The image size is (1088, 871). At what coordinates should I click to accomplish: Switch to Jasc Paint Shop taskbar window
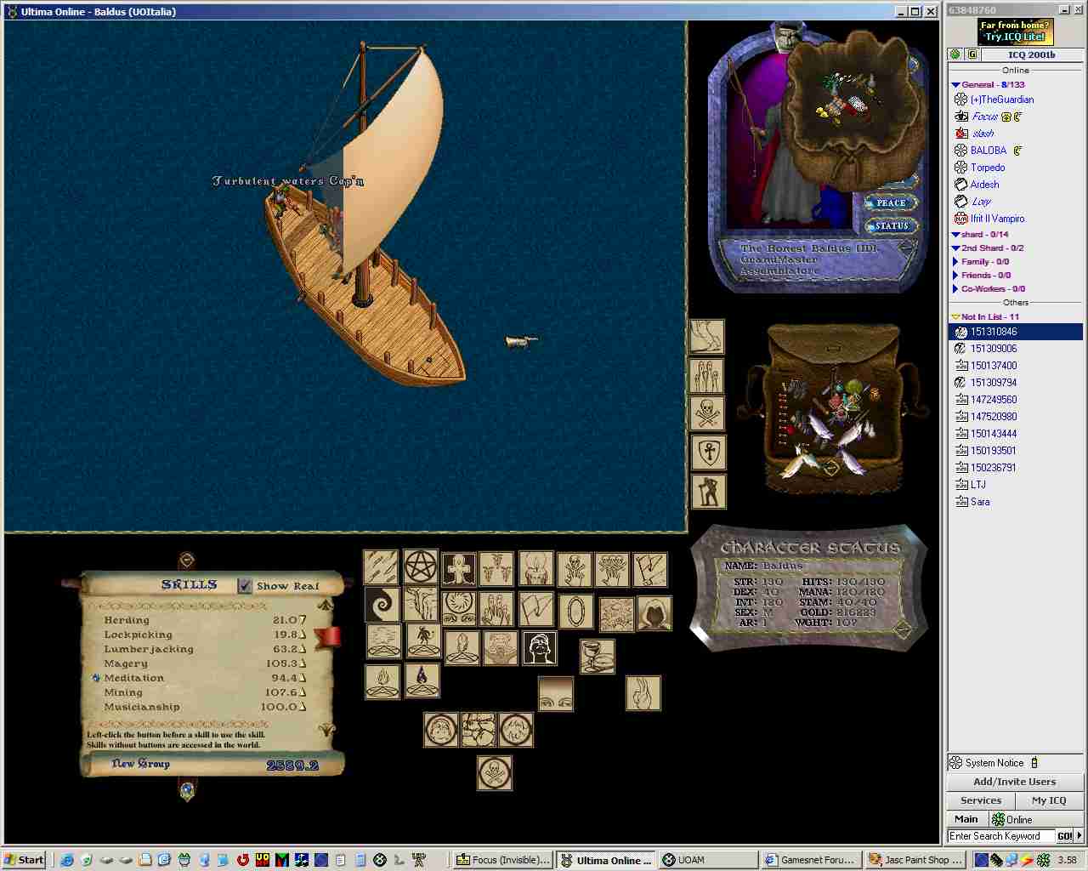[x=914, y=860]
